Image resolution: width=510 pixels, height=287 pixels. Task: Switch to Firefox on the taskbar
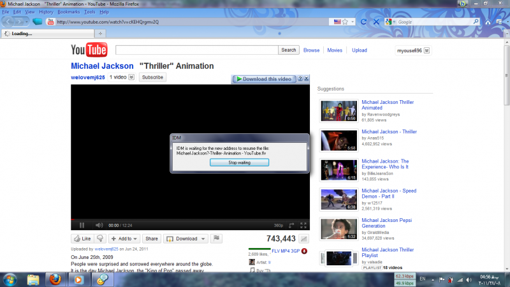[x=55, y=279]
